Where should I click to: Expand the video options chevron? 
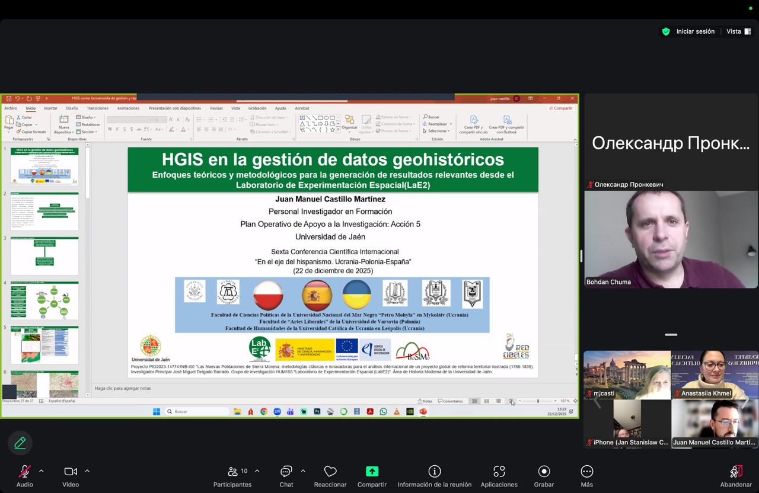[x=87, y=471]
